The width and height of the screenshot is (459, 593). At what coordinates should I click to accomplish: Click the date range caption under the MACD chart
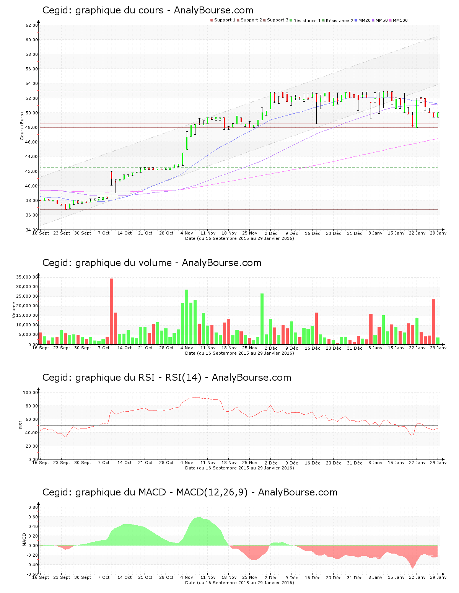tap(239, 583)
